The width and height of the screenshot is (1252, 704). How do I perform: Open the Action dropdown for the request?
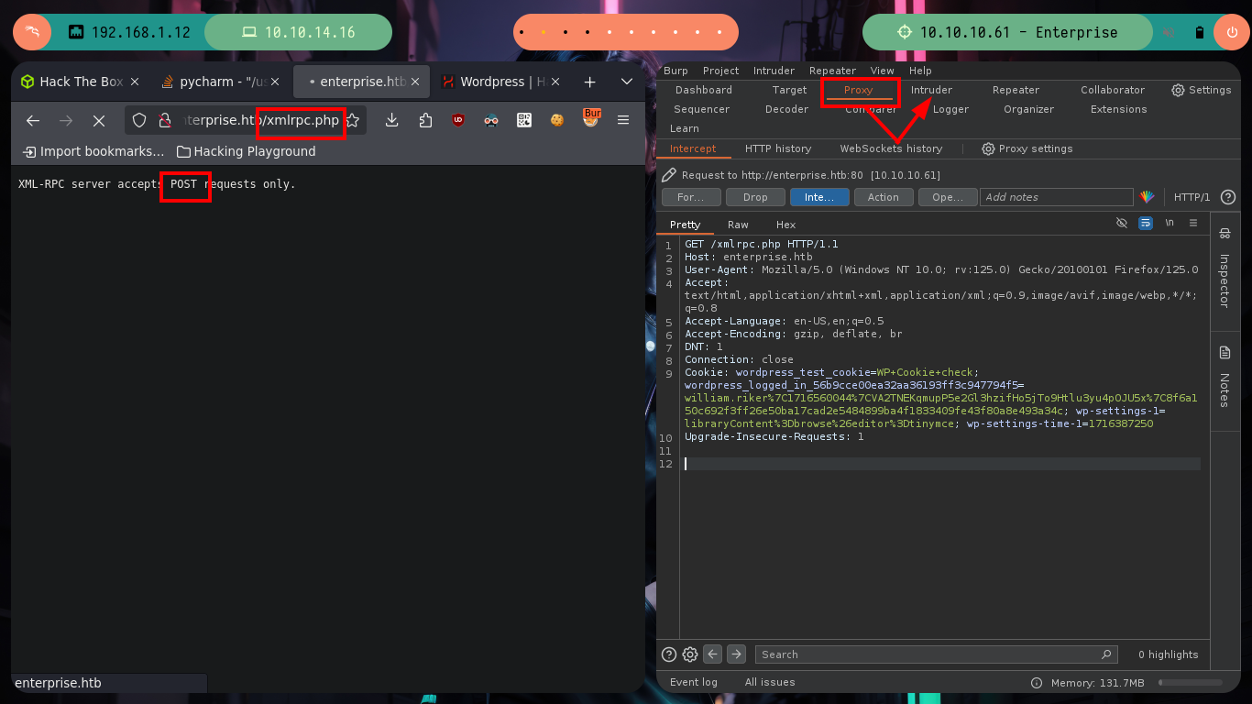tap(884, 197)
